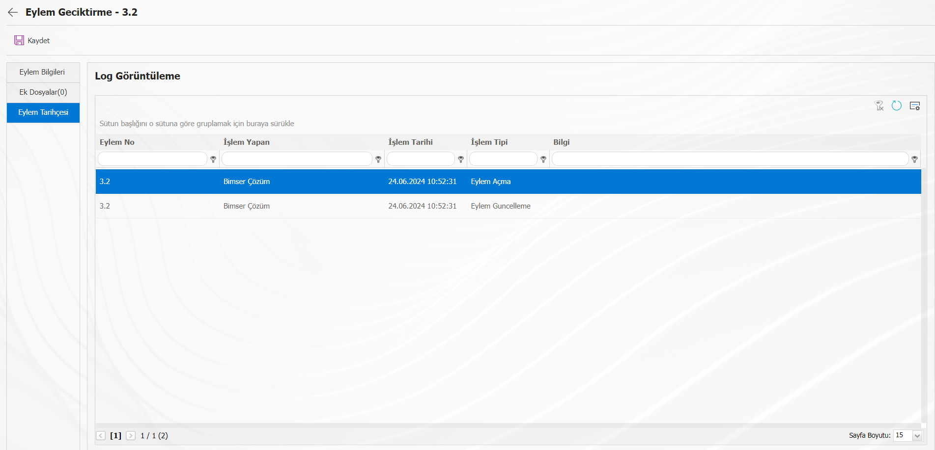Open the Sayfa Boyutu dropdown arrow
935x450 pixels.
(x=917, y=436)
